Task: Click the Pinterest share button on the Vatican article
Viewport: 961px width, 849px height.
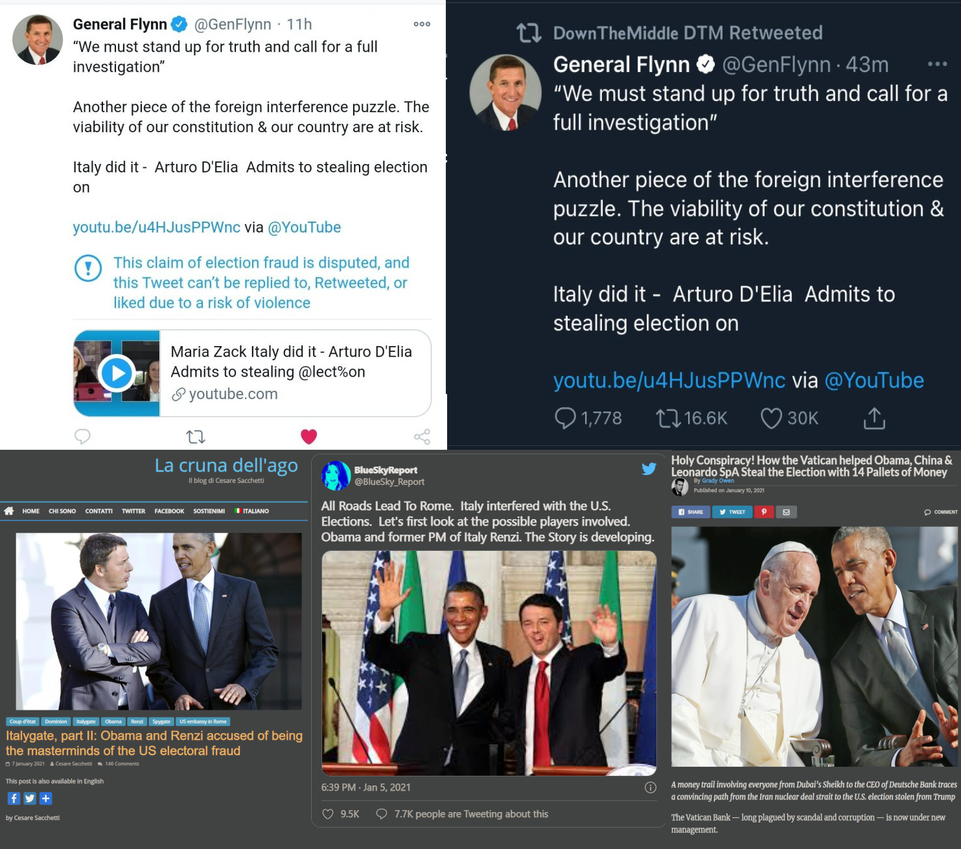Action: pos(764,512)
